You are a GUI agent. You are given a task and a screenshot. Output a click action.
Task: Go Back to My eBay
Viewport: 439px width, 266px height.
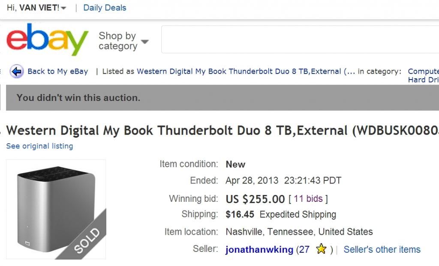point(58,71)
